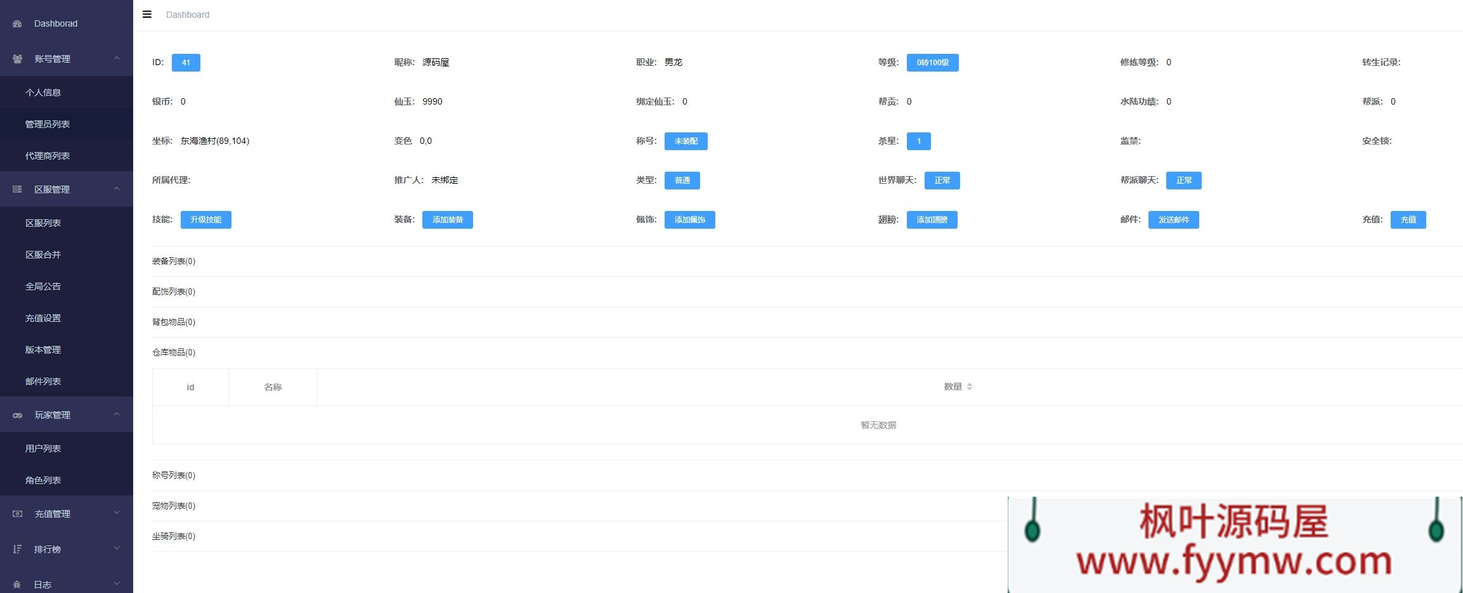Viewport: 1463px width, 593px height.
Task: Click the hamburger menu collapse icon
Action: (x=147, y=15)
